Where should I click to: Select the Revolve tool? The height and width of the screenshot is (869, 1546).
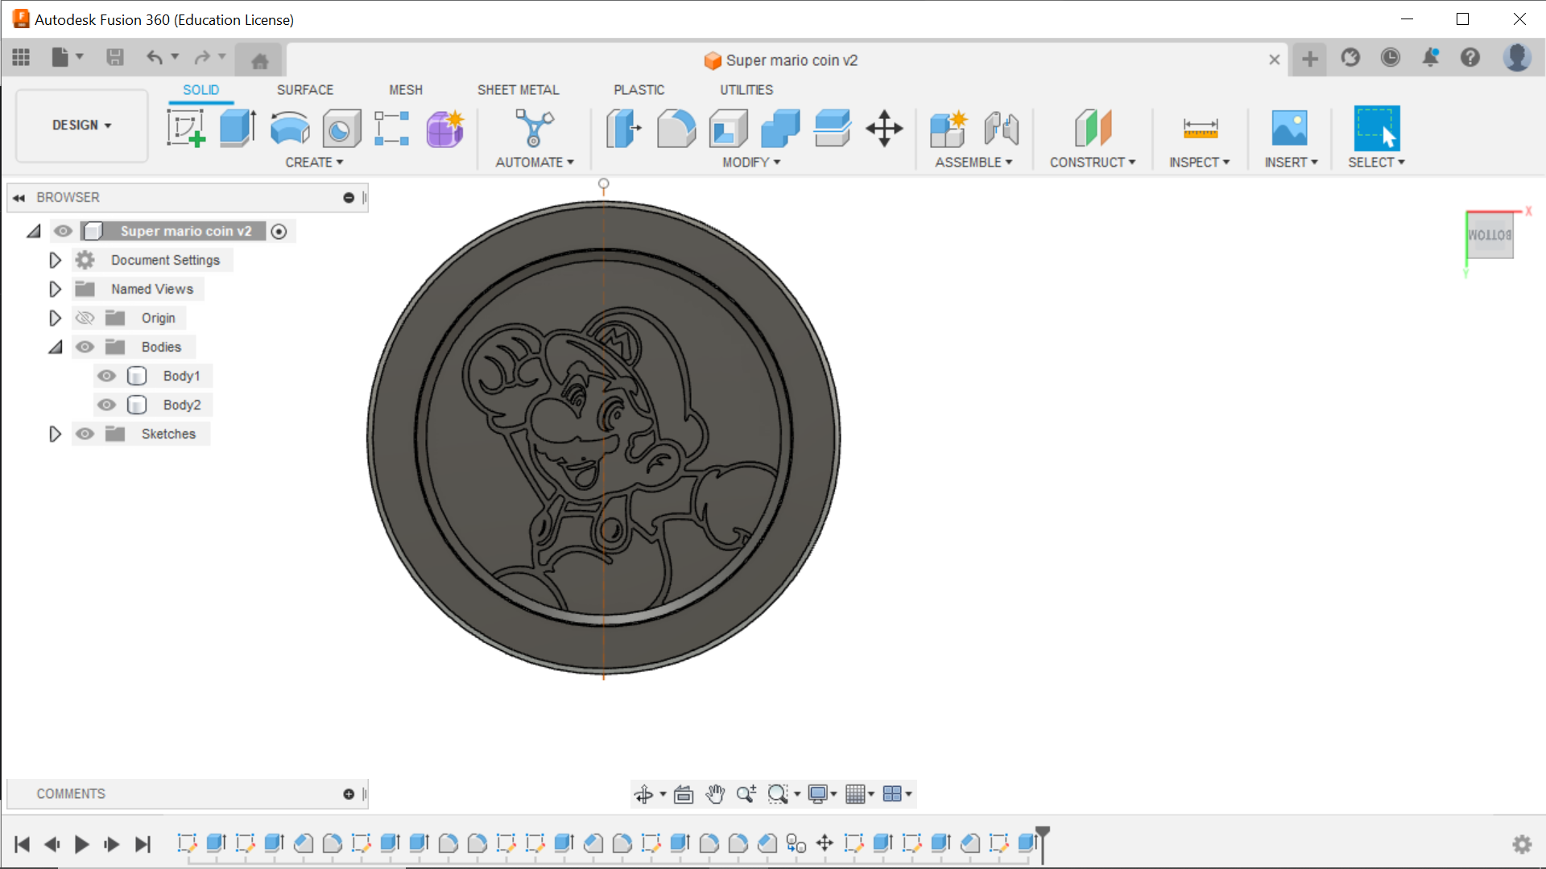pyautogui.click(x=290, y=129)
